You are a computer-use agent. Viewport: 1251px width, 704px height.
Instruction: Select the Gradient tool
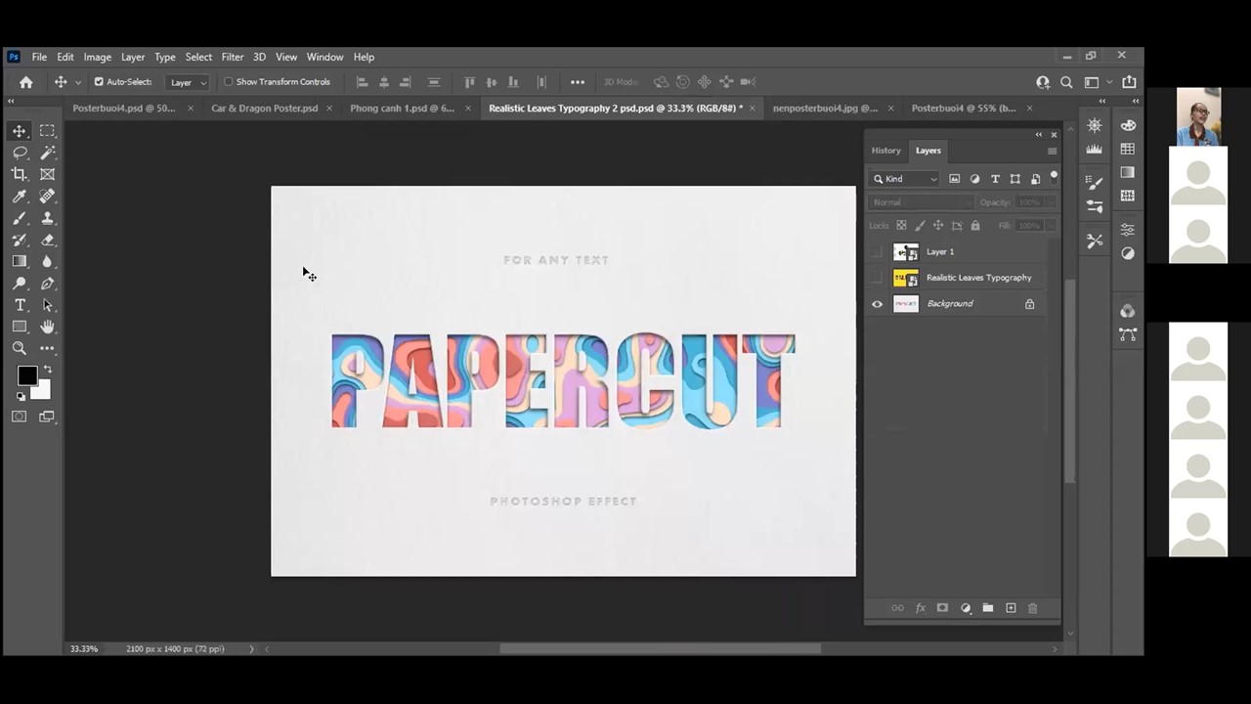point(20,261)
